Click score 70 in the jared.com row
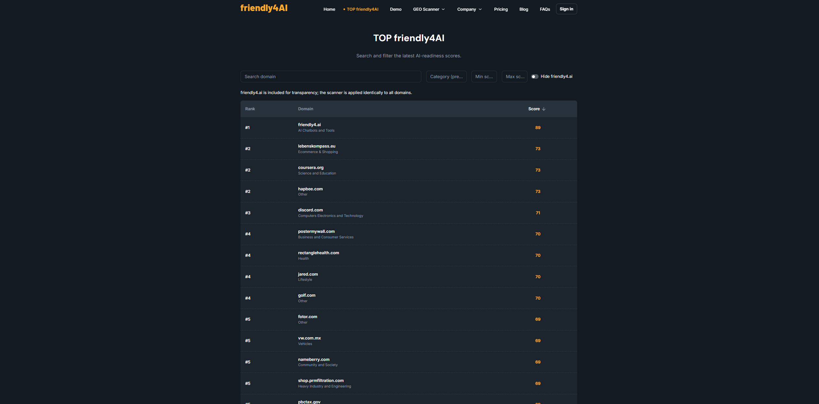The width and height of the screenshot is (819, 404). 538,277
